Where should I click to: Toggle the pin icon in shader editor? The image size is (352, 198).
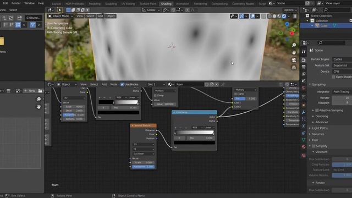(223, 84)
